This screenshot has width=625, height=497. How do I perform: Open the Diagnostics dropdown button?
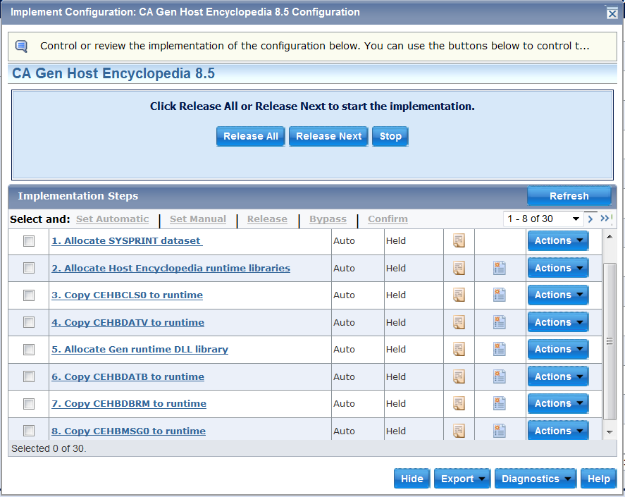(536, 479)
